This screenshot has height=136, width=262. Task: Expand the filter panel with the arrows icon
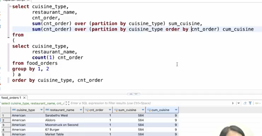[x=67, y=103]
